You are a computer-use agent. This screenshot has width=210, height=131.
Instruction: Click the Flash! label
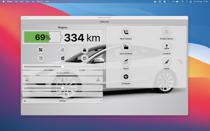click(126, 68)
